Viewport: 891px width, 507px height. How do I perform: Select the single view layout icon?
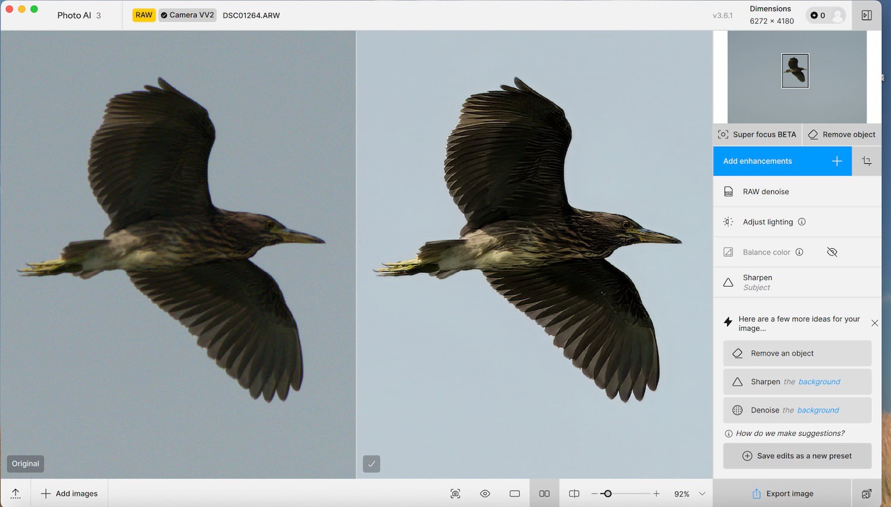point(515,493)
